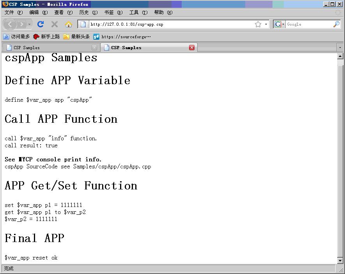The image size is (345, 274).
Task: Close the active CSP Samples tab
Action: [192, 48]
